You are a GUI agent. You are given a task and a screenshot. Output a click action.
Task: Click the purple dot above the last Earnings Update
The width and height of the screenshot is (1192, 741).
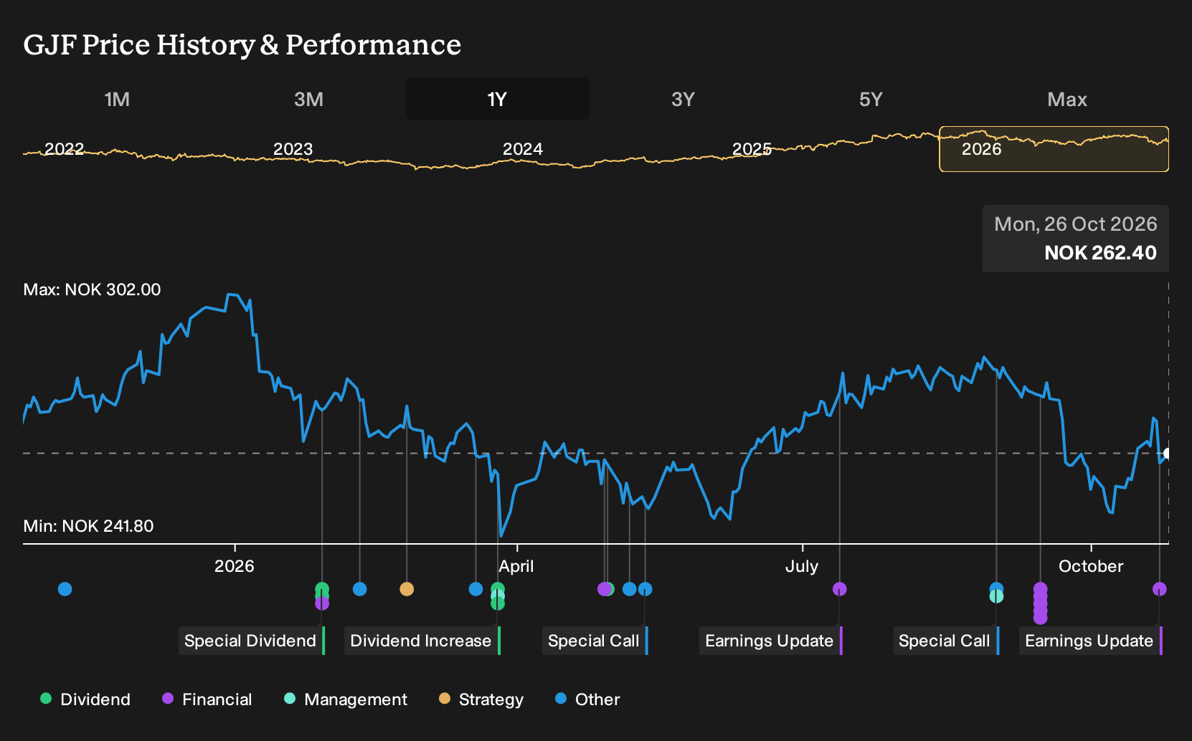(1159, 589)
